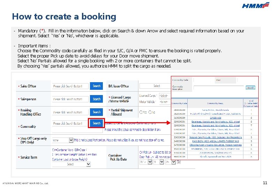This screenshot has width=272, height=188.
Task: Click the Booking Handling Office input field
Action: pos(70,112)
